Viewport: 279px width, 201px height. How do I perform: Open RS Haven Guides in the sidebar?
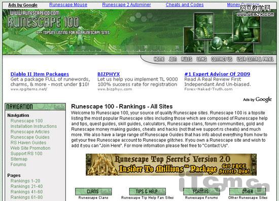point(28,143)
